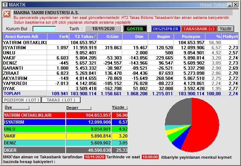241x166 pixels.
Task: Sort by Pozisyon column header
Action: pos(189,36)
